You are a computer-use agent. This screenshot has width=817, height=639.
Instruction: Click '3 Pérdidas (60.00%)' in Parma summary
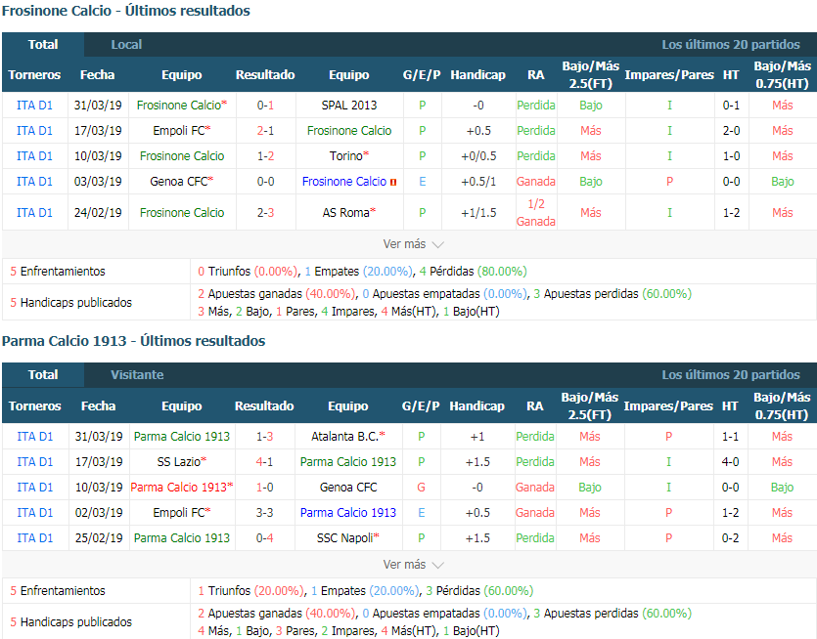coord(479,591)
